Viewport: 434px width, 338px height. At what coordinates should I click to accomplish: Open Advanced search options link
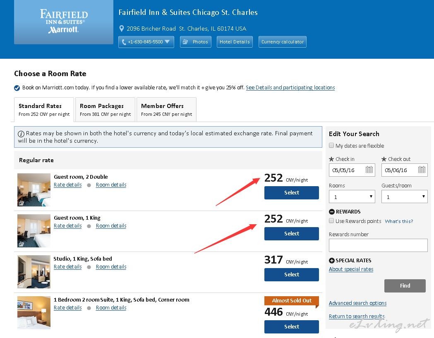357,303
